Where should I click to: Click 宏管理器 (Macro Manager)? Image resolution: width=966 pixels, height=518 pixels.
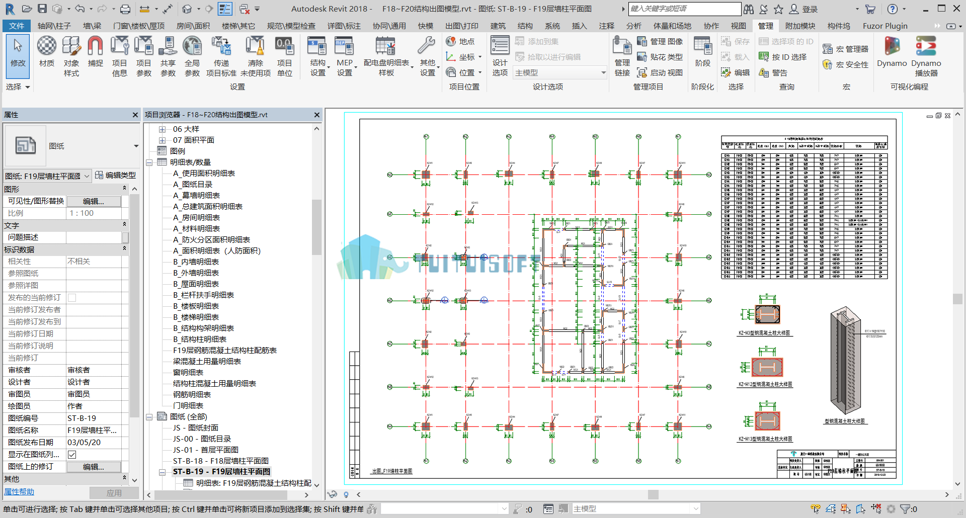click(845, 49)
